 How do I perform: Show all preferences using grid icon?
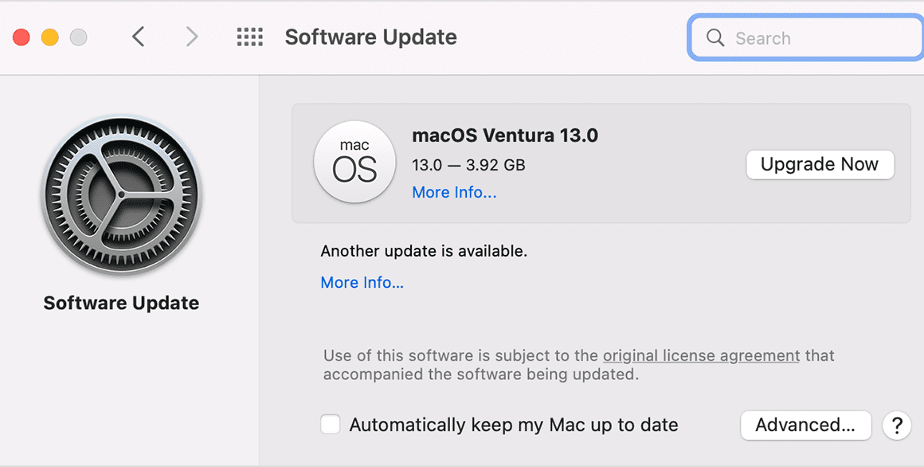pyautogui.click(x=250, y=37)
